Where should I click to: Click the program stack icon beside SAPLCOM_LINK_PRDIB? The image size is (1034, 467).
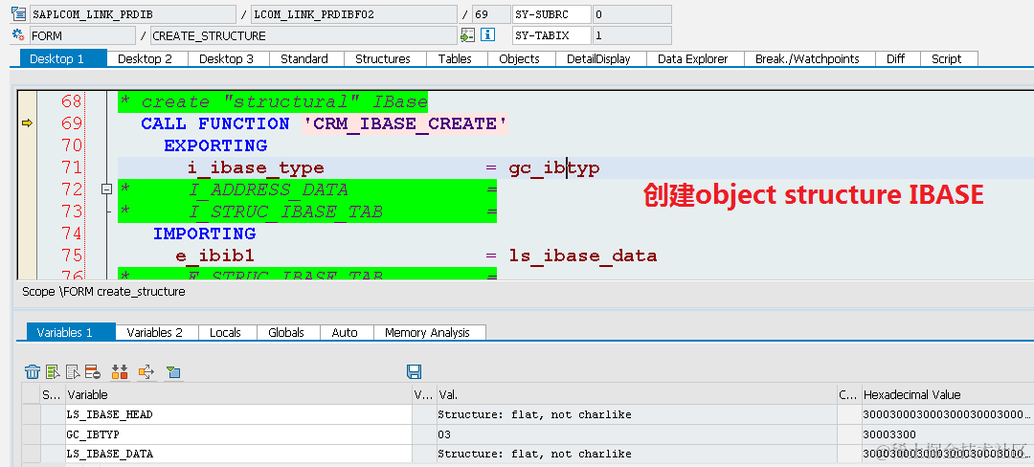[x=18, y=13]
